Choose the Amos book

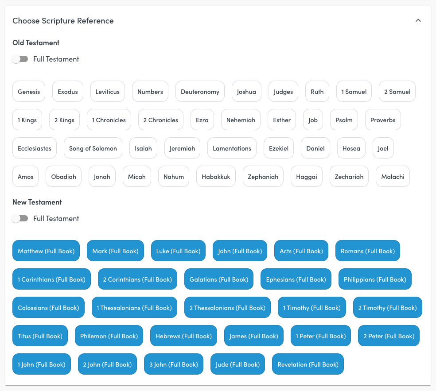tap(25, 177)
